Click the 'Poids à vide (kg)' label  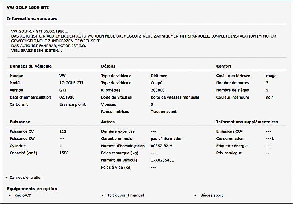point(116,168)
